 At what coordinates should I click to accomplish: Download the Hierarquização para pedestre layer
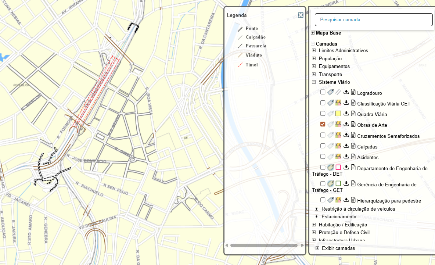(346, 200)
